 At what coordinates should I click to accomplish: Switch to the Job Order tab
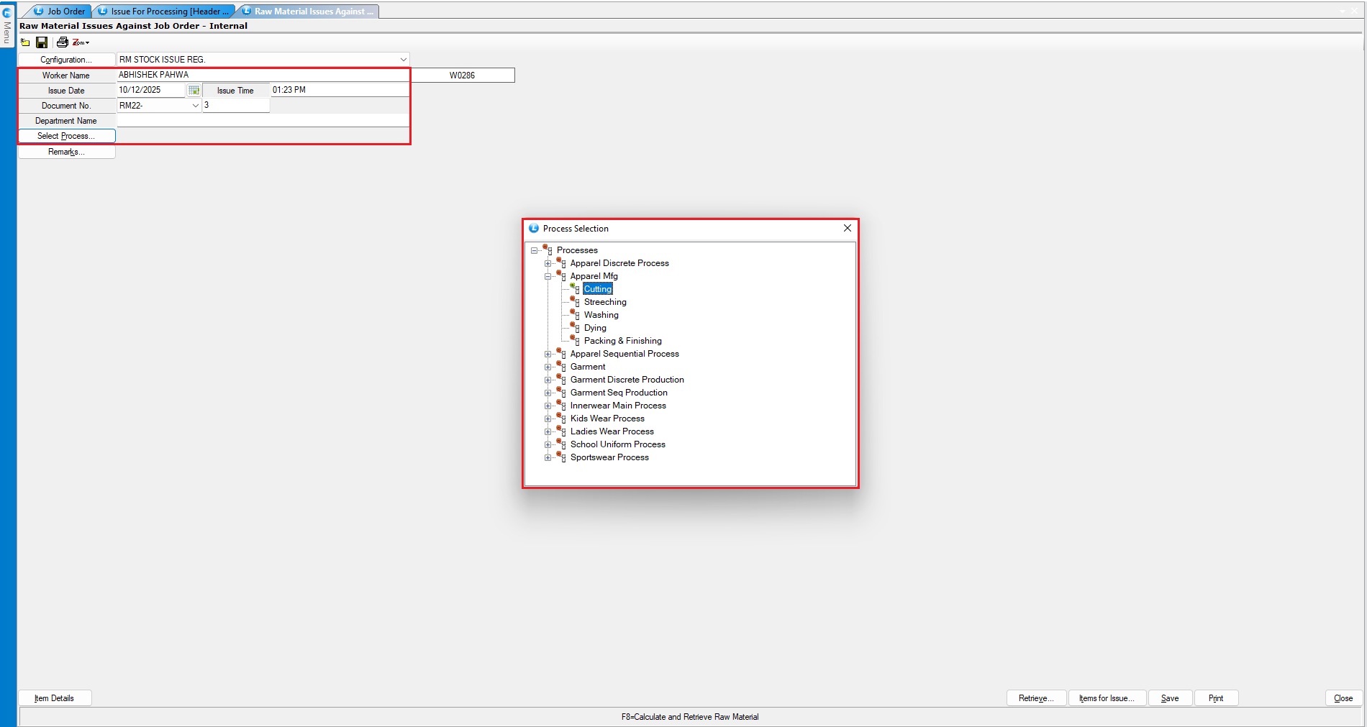pyautogui.click(x=60, y=12)
